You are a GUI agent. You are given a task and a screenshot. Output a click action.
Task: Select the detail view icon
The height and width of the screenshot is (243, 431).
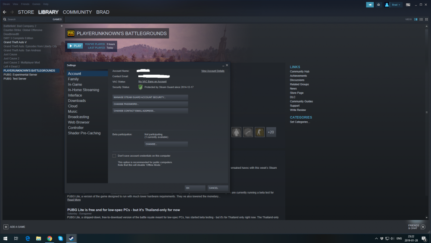415,19
